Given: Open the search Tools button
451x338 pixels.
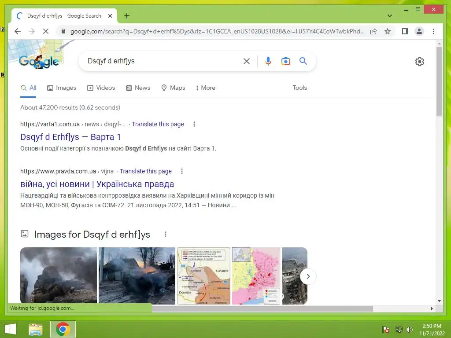Looking at the screenshot, I should click(299, 88).
